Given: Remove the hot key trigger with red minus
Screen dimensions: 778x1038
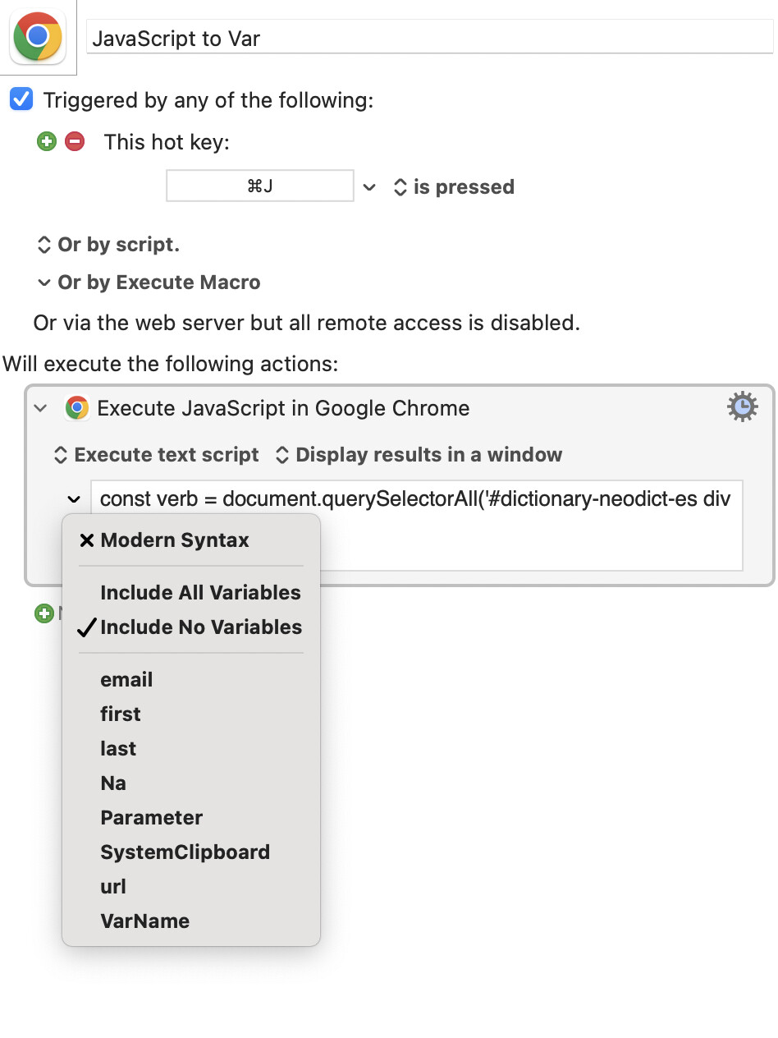Looking at the screenshot, I should pos(75,142).
